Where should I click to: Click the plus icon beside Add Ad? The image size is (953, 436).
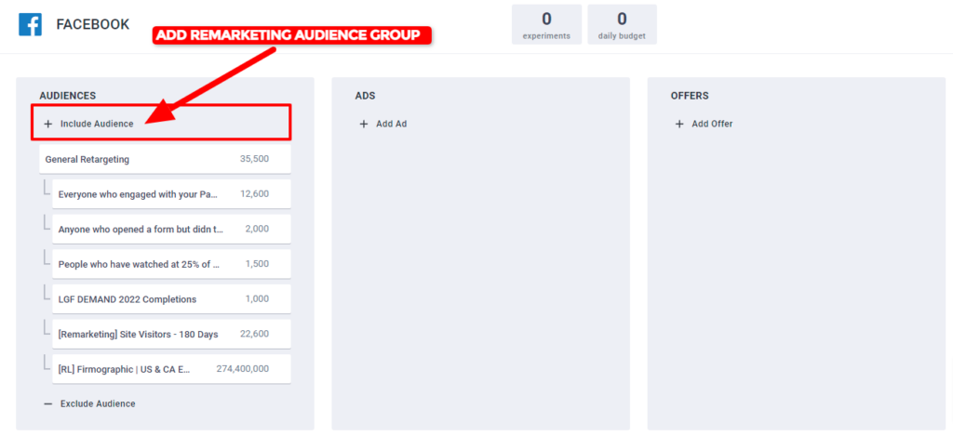coord(364,124)
